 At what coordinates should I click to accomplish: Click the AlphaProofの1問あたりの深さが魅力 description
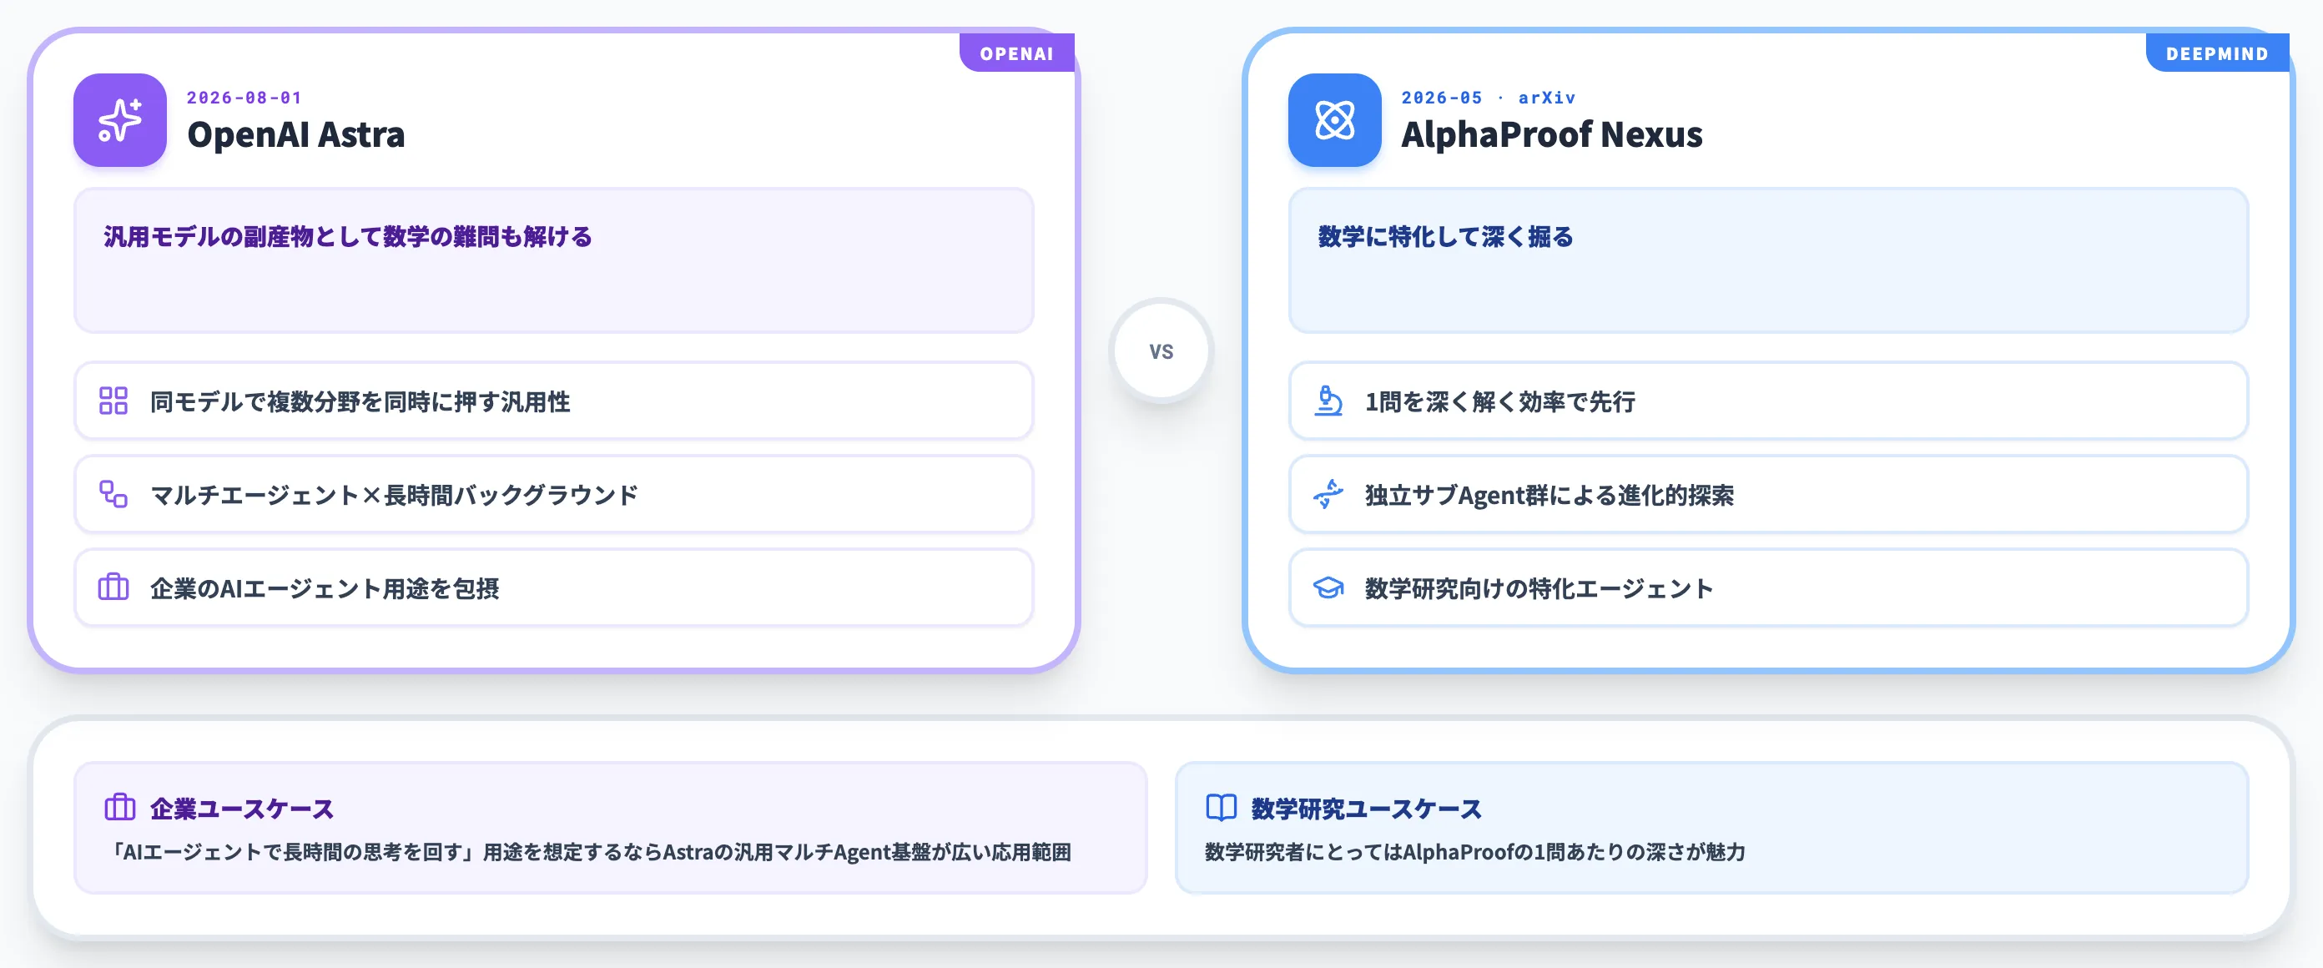(x=1475, y=852)
